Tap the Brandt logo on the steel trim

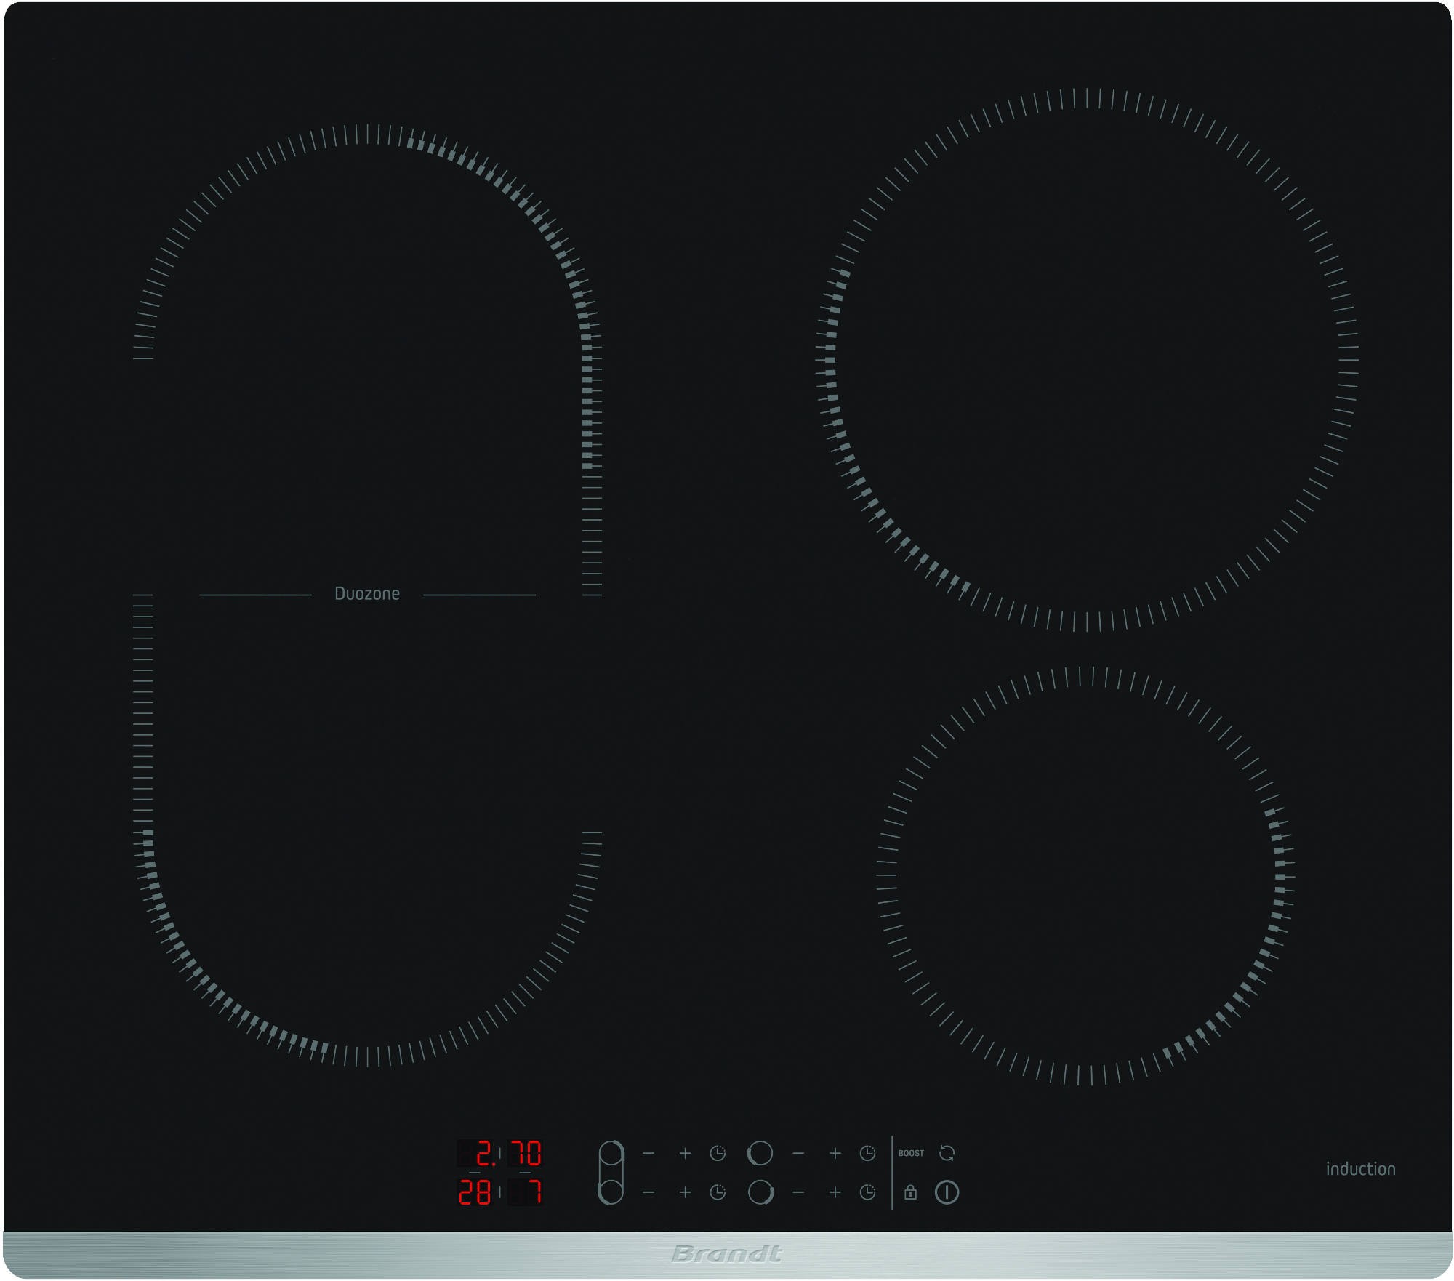click(726, 1254)
